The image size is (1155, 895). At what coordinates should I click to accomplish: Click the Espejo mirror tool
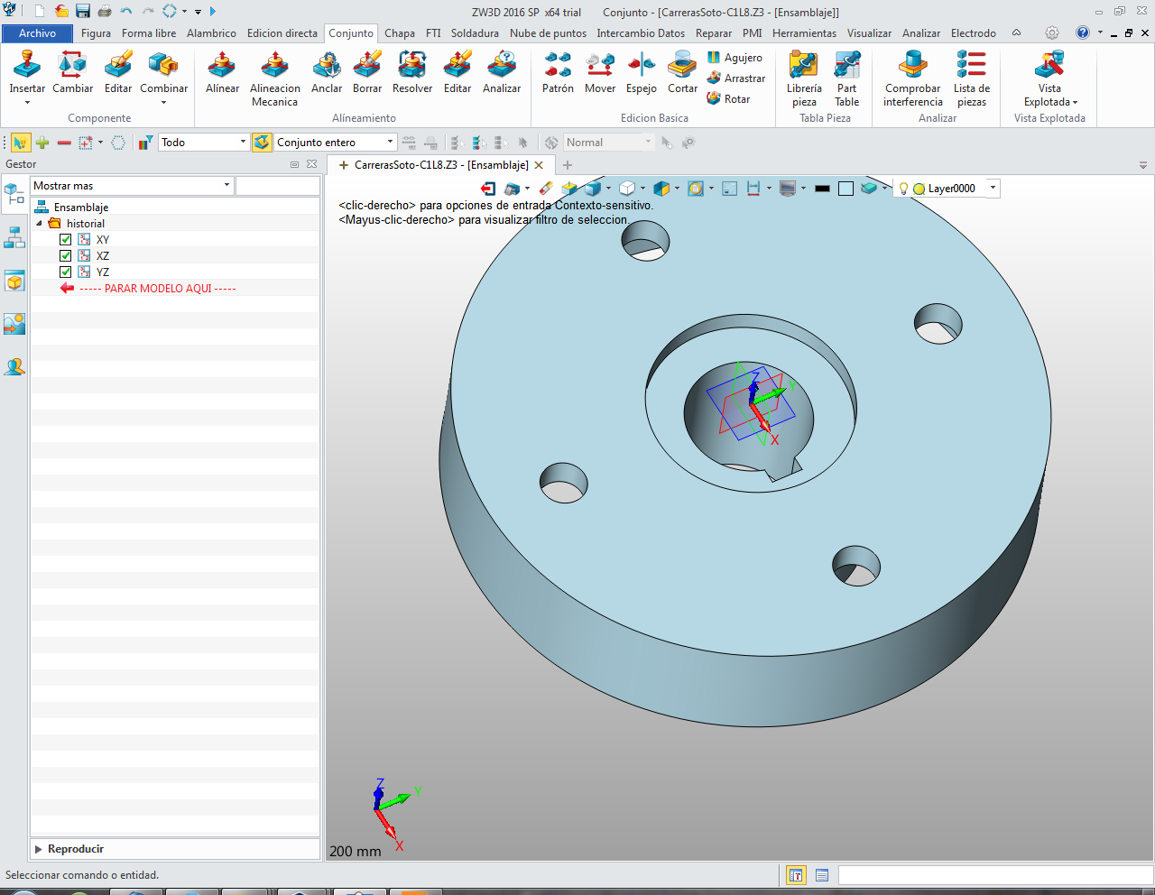tap(642, 72)
